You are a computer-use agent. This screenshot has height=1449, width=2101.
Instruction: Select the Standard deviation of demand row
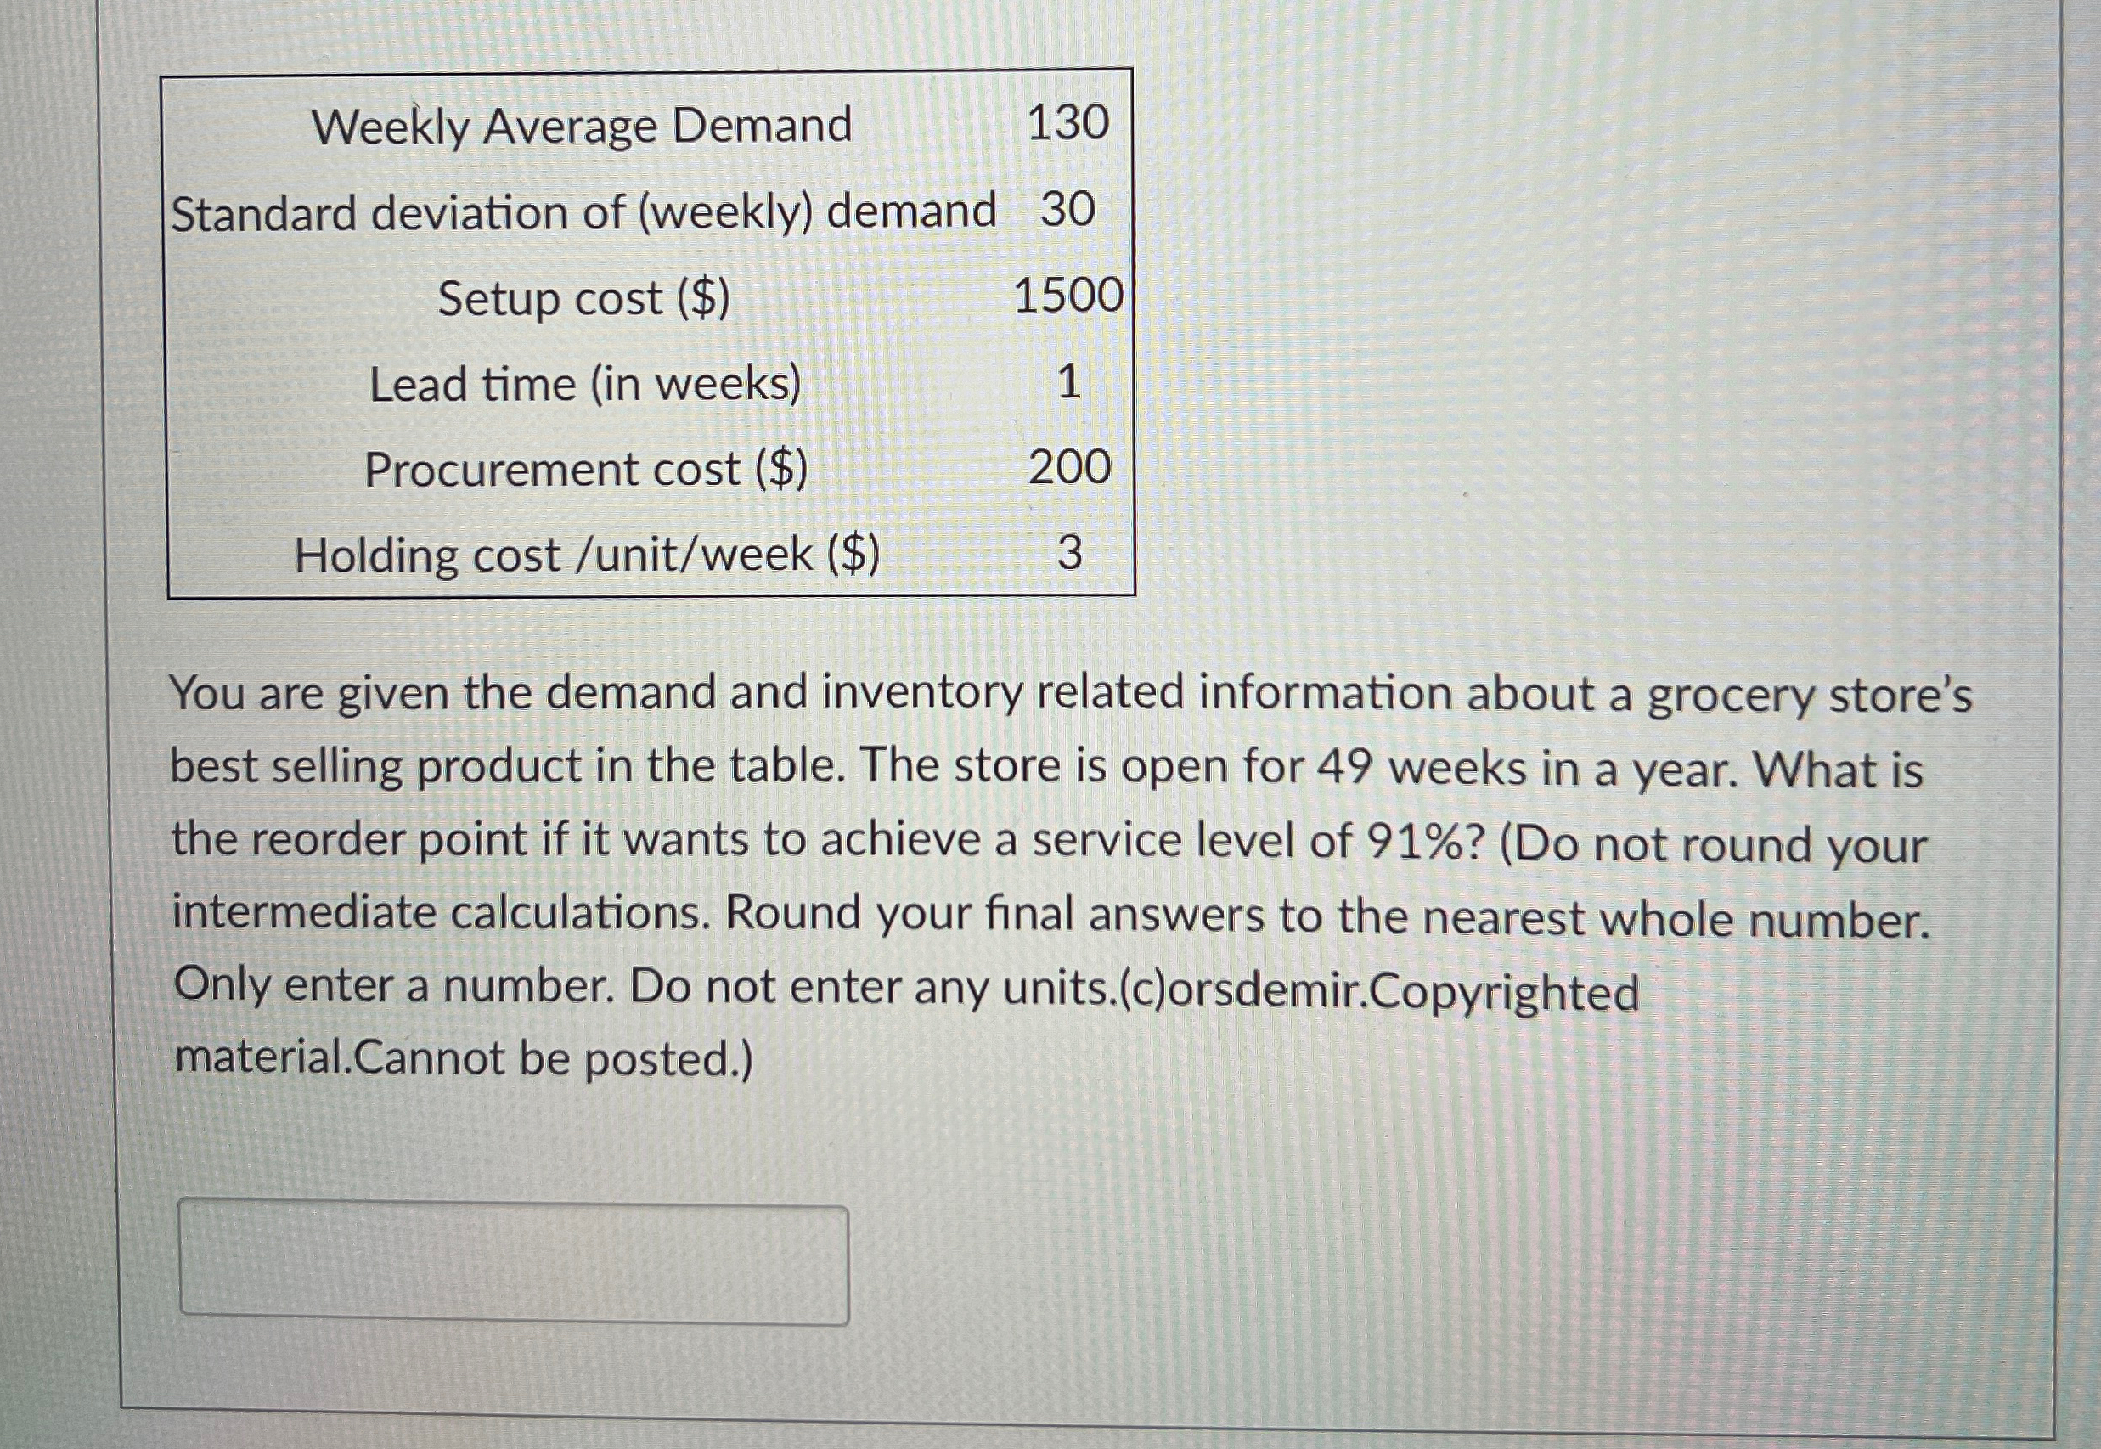click(x=581, y=211)
